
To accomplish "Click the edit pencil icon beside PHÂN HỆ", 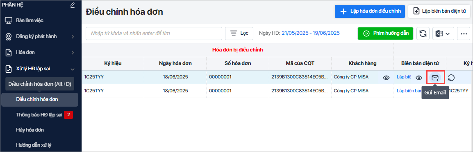I will pyautogui.click(x=72, y=5).
